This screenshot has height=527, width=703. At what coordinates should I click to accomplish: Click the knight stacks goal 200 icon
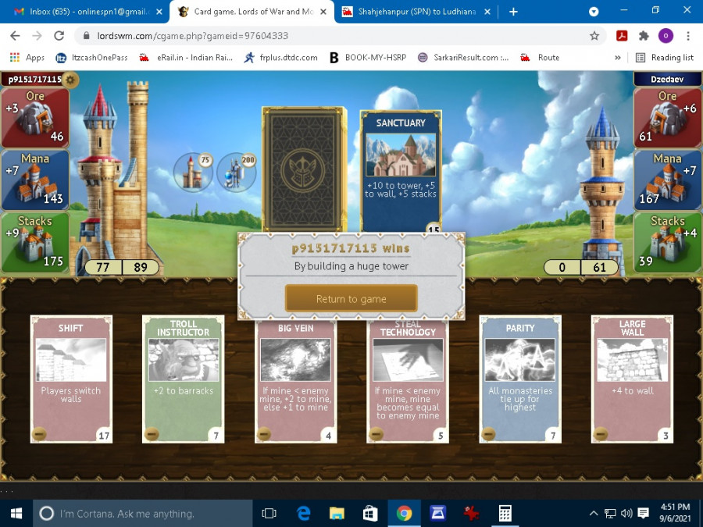click(x=236, y=173)
